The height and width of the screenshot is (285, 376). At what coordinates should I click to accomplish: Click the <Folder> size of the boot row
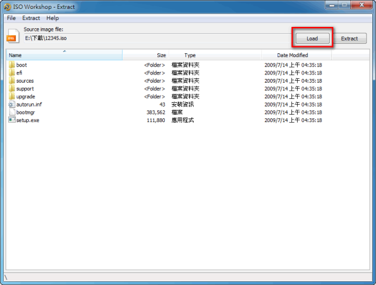coord(154,65)
